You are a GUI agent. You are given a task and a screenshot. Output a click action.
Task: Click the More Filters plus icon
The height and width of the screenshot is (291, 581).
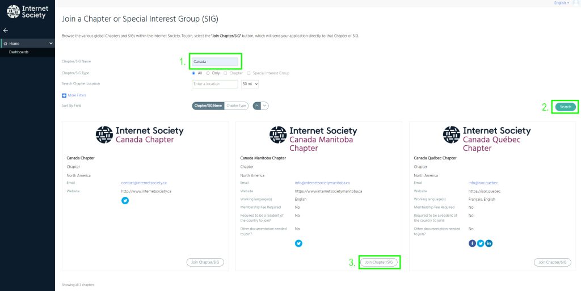(64, 95)
